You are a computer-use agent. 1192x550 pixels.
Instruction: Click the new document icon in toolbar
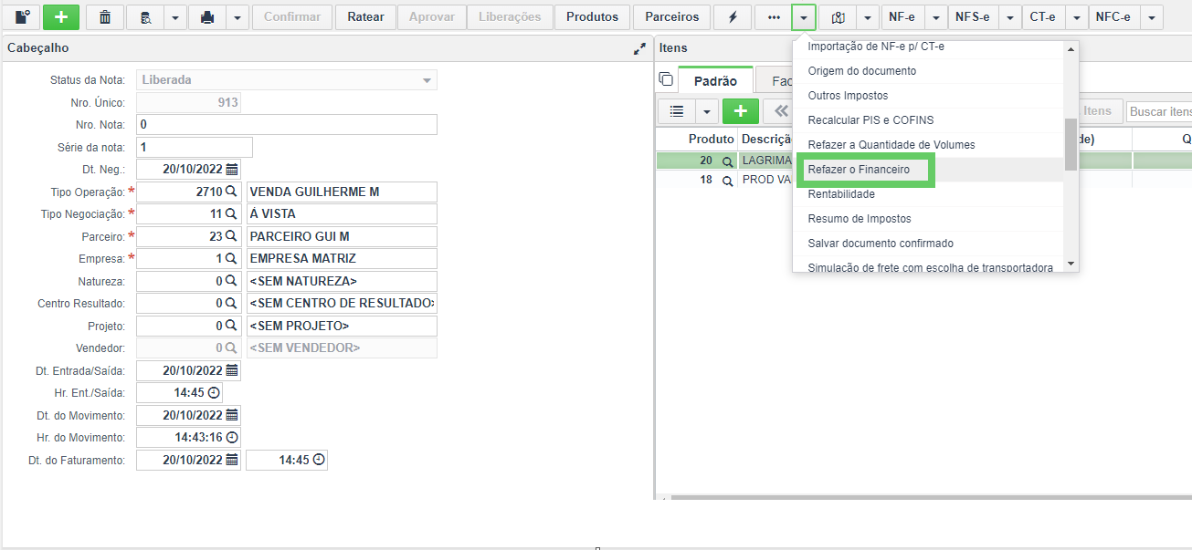[x=23, y=17]
